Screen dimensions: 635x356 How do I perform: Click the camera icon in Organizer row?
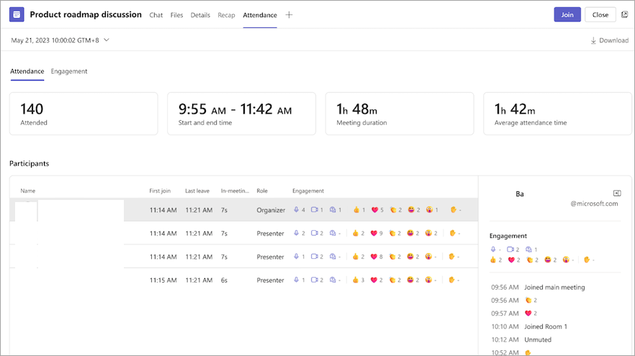point(314,209)
